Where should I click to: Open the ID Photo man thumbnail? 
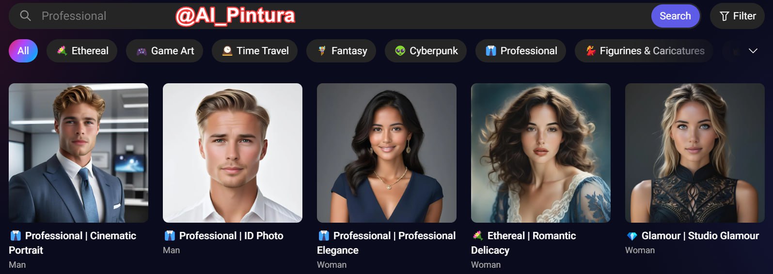click(233, 153)
